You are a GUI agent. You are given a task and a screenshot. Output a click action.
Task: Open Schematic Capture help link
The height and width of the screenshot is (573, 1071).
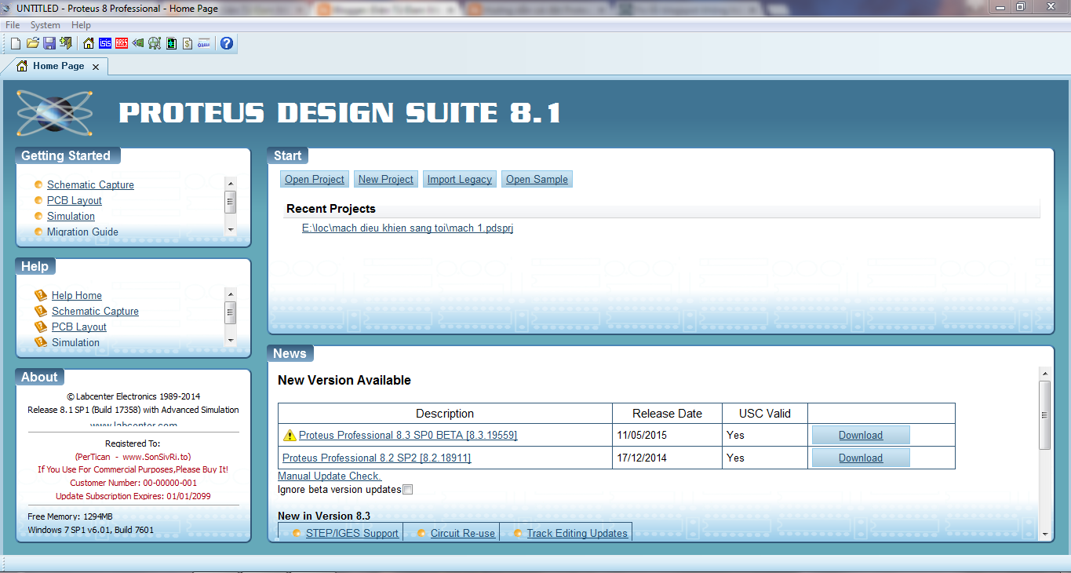coord(95,311)
